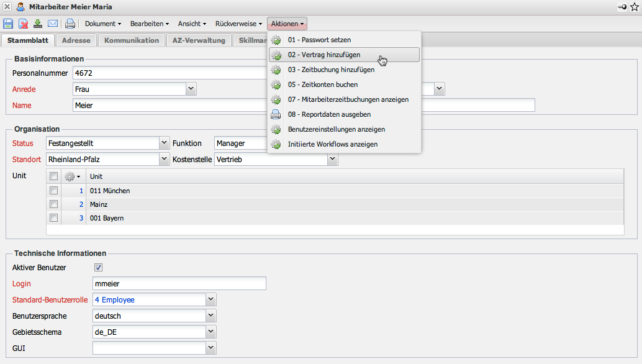Tick the checkbox next to Mainz
This screenshot has height=364, width=642.
(x=54, y=204)
